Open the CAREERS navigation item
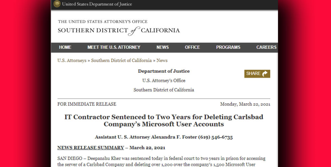 tap(266, 47)
